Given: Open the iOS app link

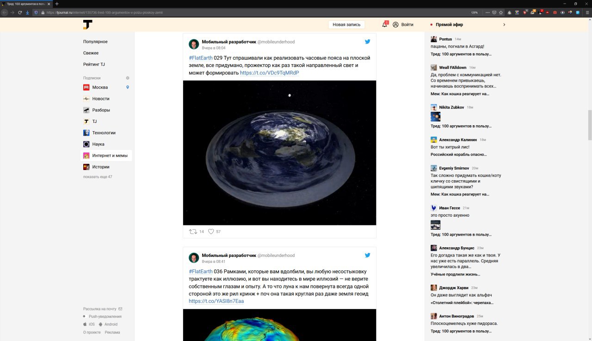Looking at the screenshot, I should [x=89, y=324].
